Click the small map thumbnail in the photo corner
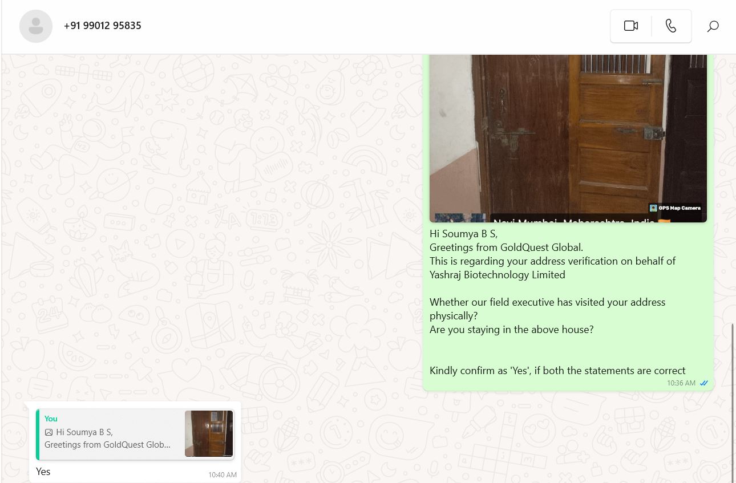Screen dimensions: 736x483 [x=460, y=218]
